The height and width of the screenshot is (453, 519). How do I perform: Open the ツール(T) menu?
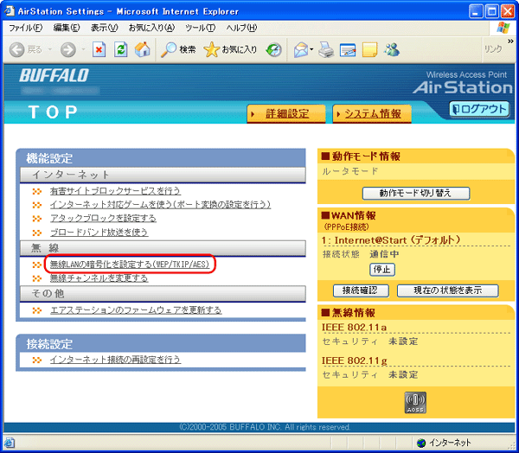click(x=201, y=28)
